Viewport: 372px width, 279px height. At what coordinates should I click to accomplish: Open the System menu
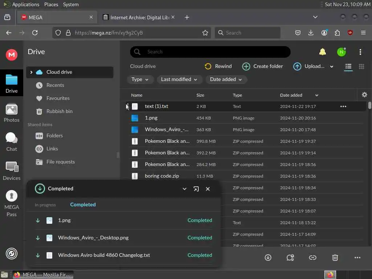(x=71, y=4)
